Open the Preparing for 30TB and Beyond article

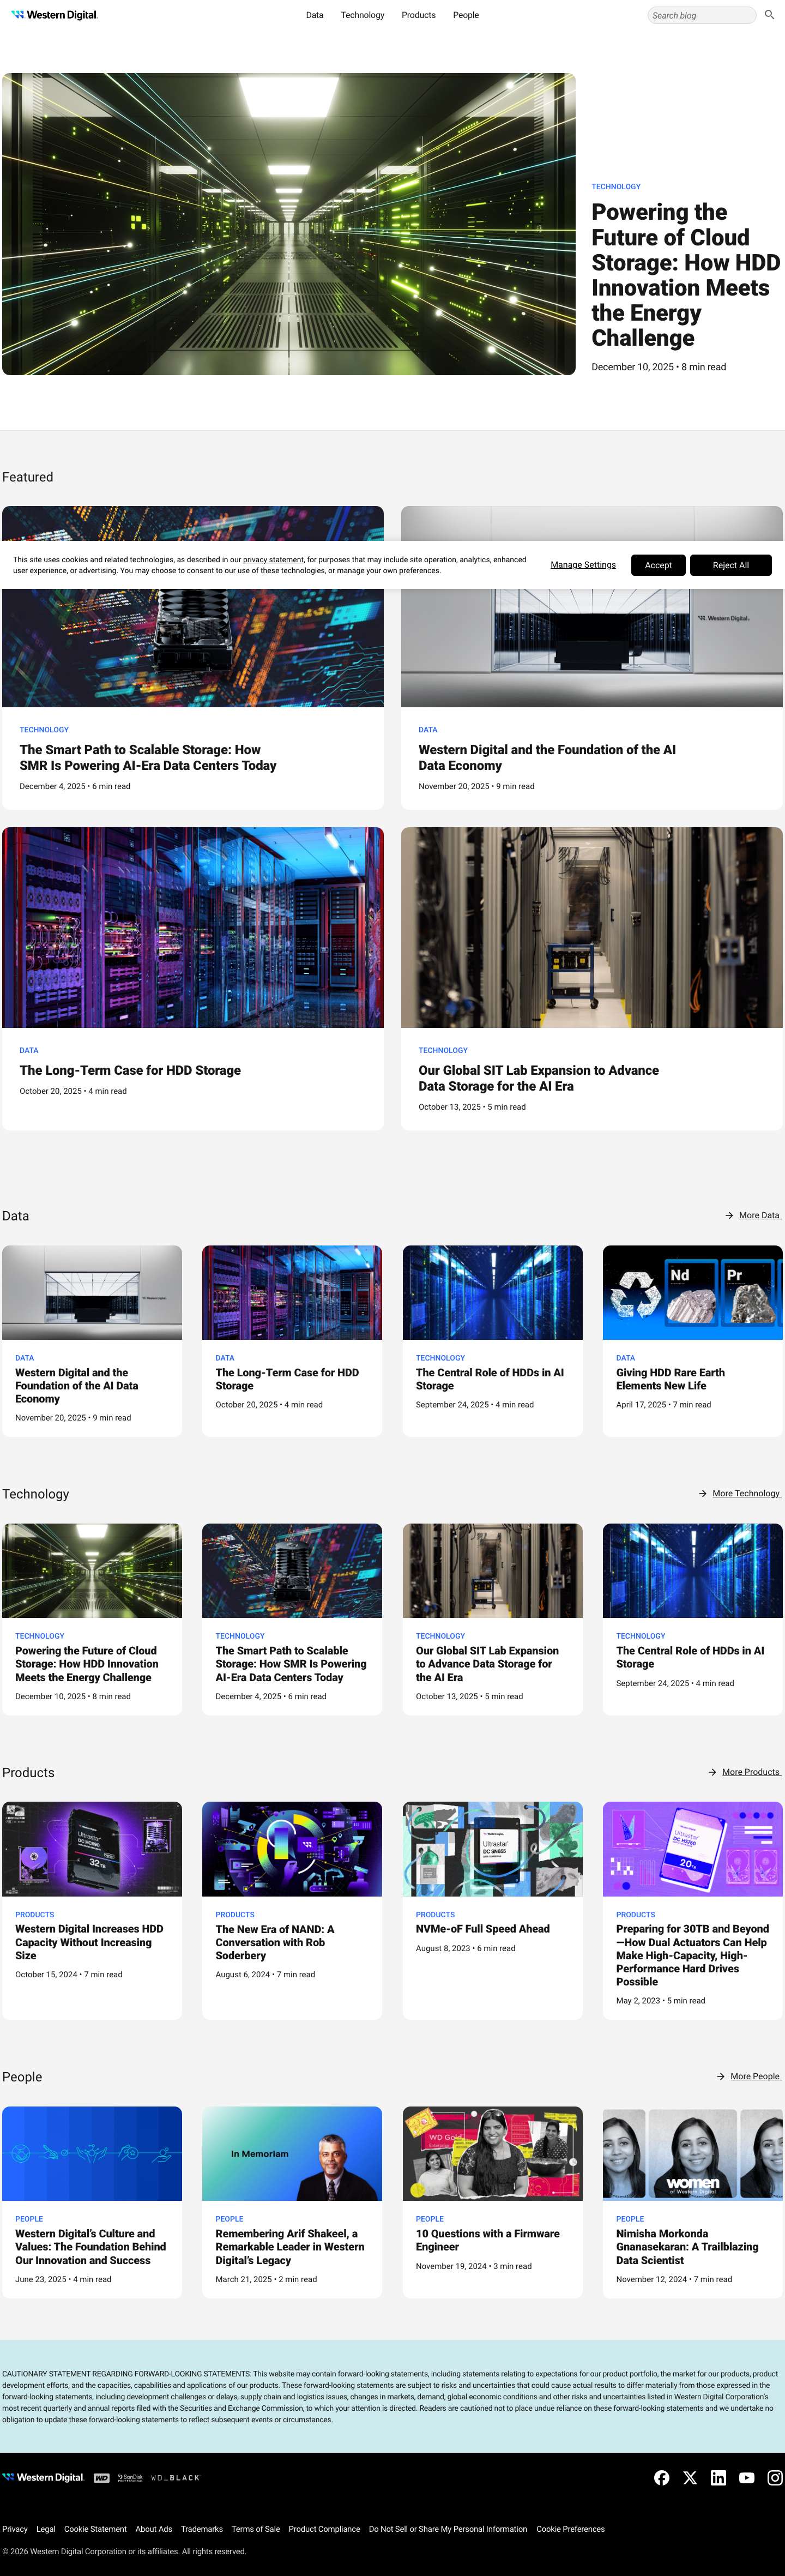(x=692, y=1955)
